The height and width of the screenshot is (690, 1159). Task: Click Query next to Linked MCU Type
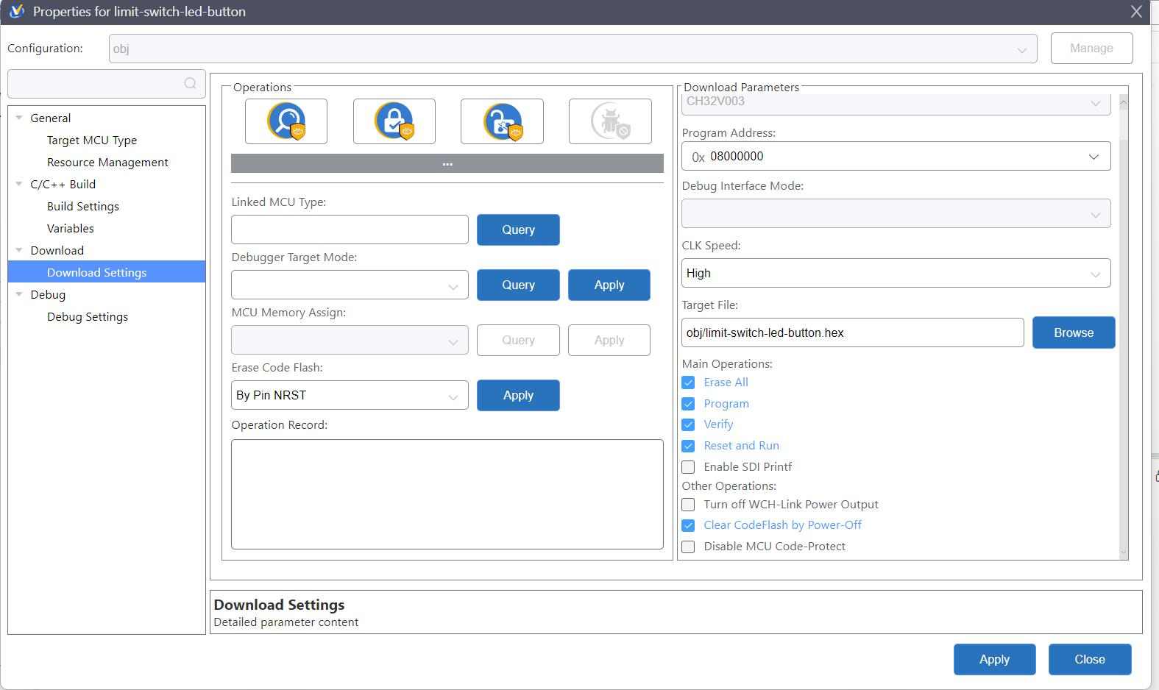click(x=518, y=230)
